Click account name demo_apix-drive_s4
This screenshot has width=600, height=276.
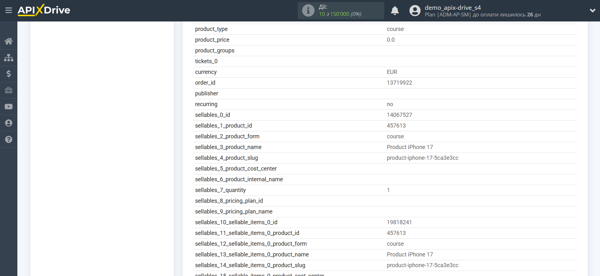click(452, 8)
